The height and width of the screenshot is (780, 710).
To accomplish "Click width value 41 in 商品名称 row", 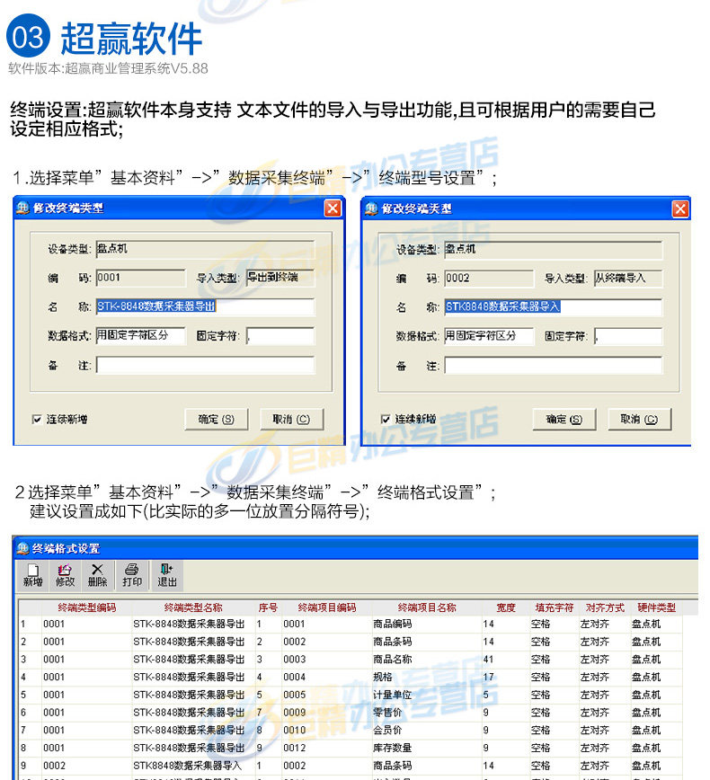I will tap(489, 659).
